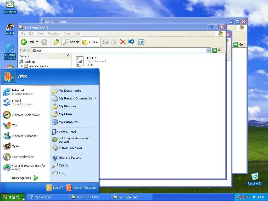Click the Log Off button

54,187
